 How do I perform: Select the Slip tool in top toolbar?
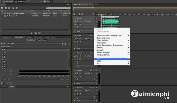click(x=48, y=1)
